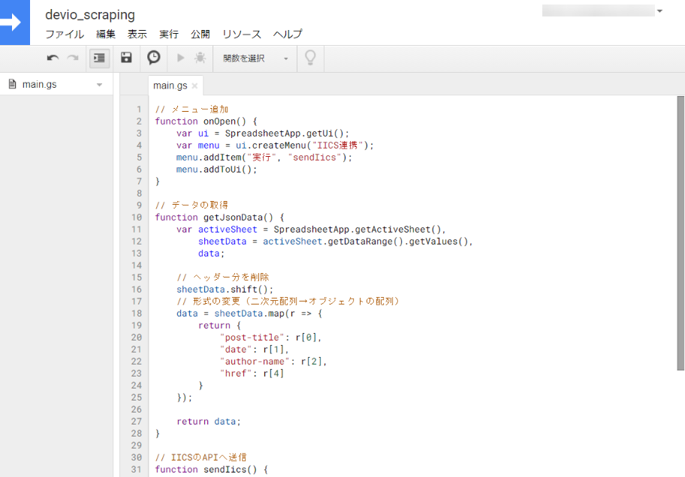Run the script with the play icon

(x=180, y=57)
